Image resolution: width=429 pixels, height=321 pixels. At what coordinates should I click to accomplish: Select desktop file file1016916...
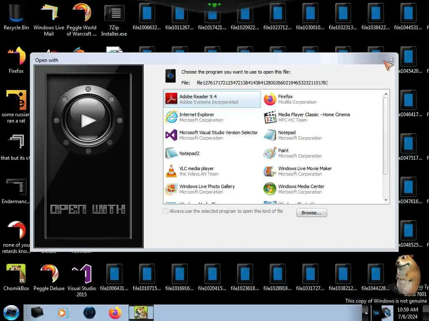[x=179, y=278]
